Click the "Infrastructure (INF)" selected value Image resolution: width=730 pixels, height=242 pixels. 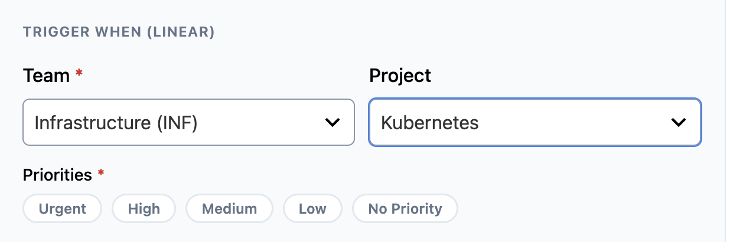[x=116, y=123]
